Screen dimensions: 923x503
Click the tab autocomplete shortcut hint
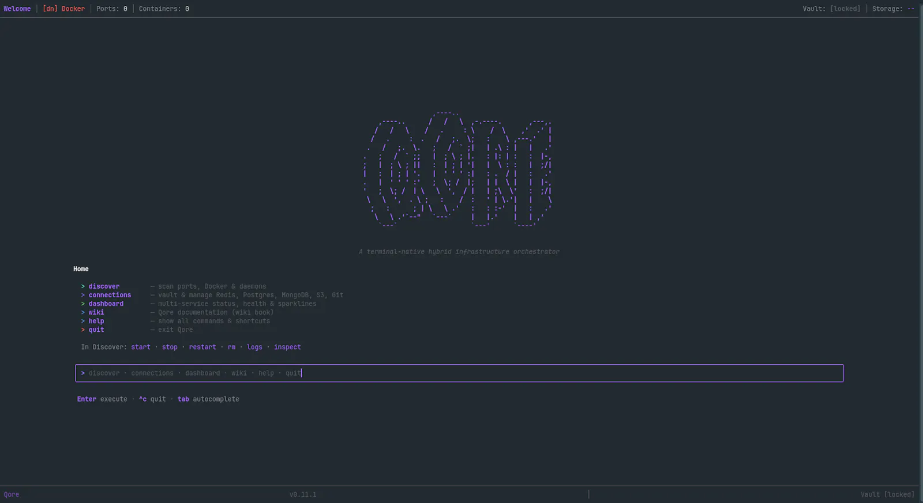click(208, 399)
